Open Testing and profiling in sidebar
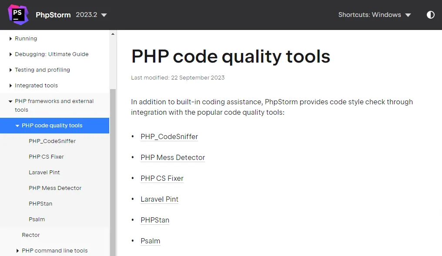The height and width of the screenshot is (256, 442). 42,70
